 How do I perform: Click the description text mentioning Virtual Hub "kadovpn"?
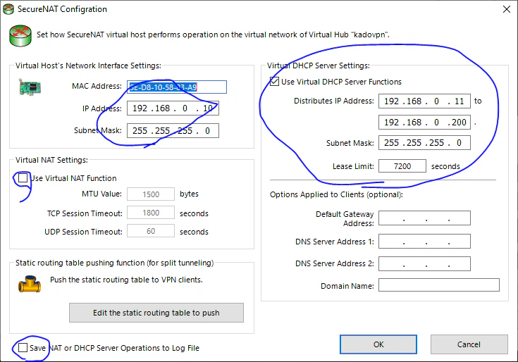213,35
